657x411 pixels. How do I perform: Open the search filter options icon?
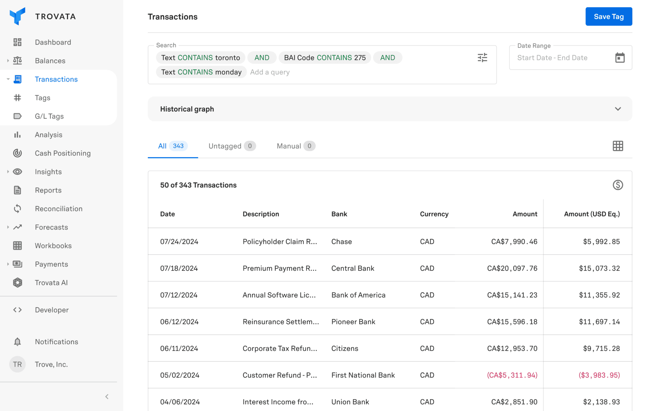pyautogui.click(x=482, y=58)
